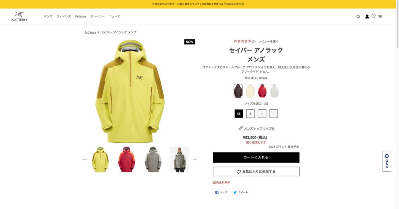Image resolution: width=399 pixels, height=209 pixels.
Task: Open the shopping cart icon
Action: 380,16
